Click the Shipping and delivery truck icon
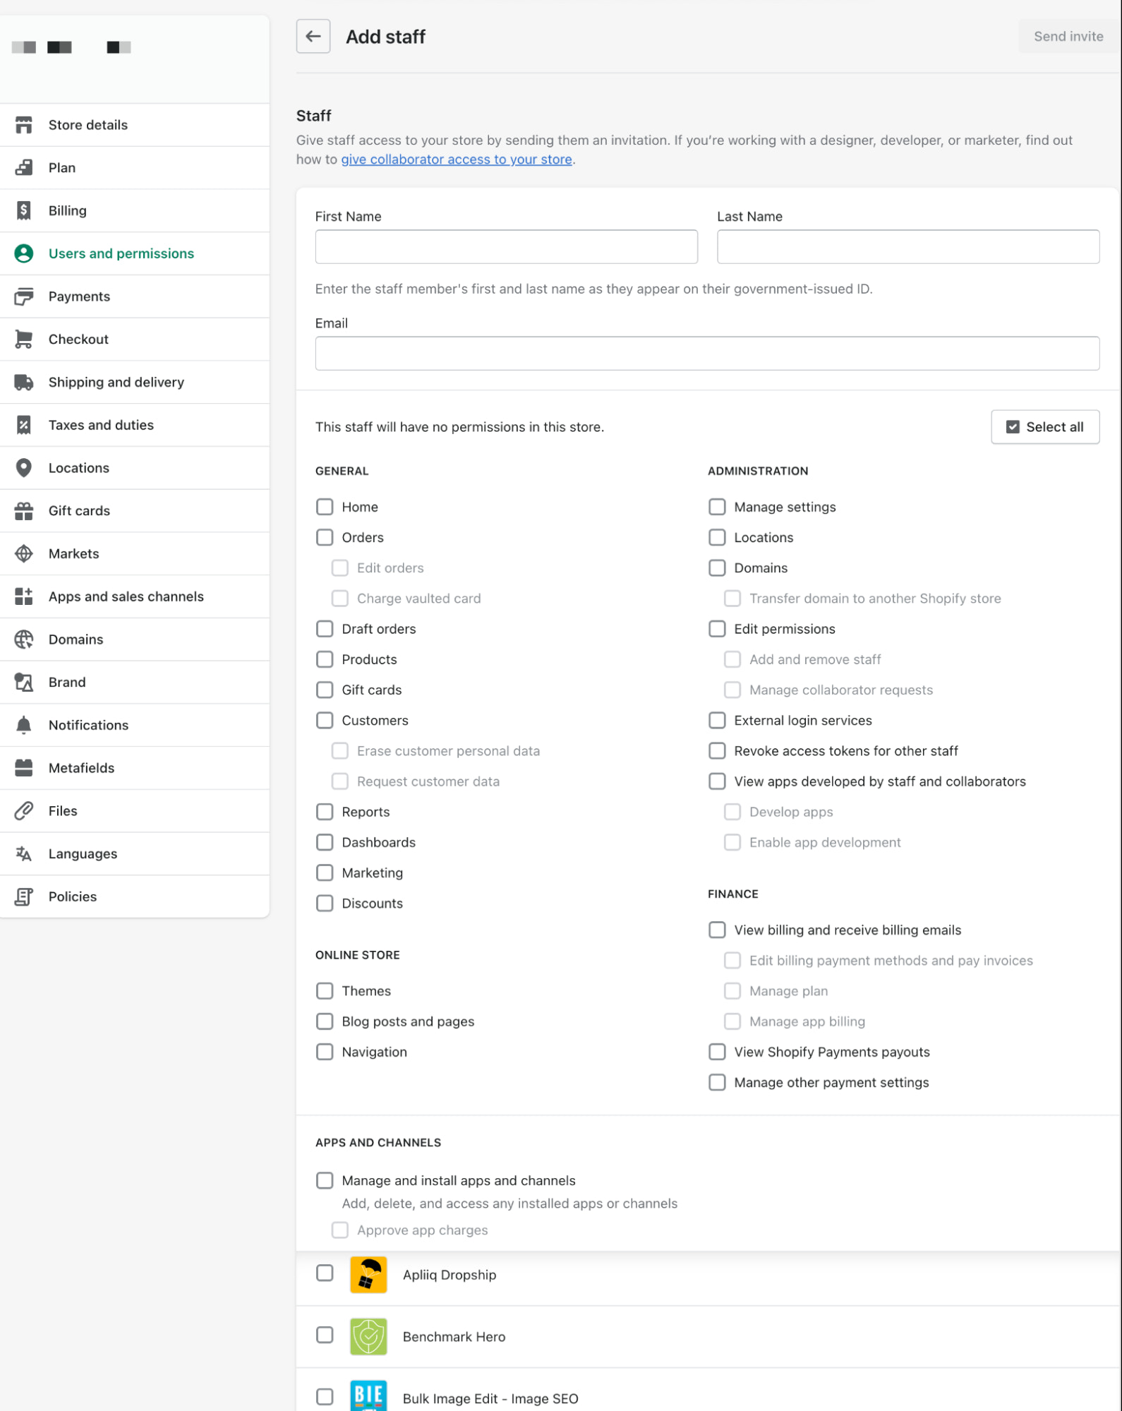The width and height of the screenshot is (1122, 1411). click(x=24, y=382)
